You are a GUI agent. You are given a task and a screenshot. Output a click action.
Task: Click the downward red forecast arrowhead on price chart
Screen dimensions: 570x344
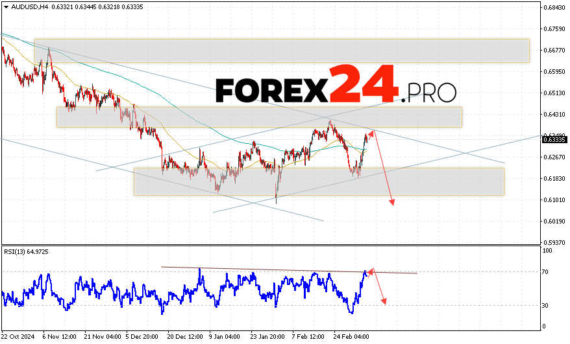(392, 203)
